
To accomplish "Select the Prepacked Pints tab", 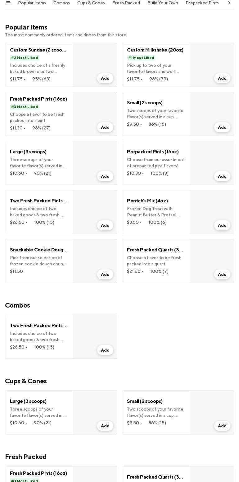I will coord(202,3).
